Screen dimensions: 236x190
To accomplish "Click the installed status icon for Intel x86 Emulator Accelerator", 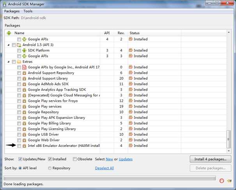I will (131, 146).
